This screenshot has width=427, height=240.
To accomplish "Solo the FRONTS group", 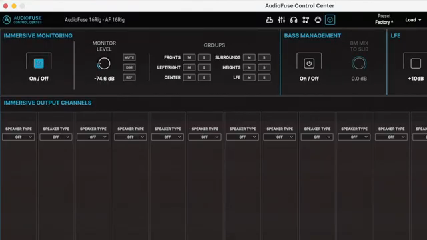I will (x=204, y=57).
